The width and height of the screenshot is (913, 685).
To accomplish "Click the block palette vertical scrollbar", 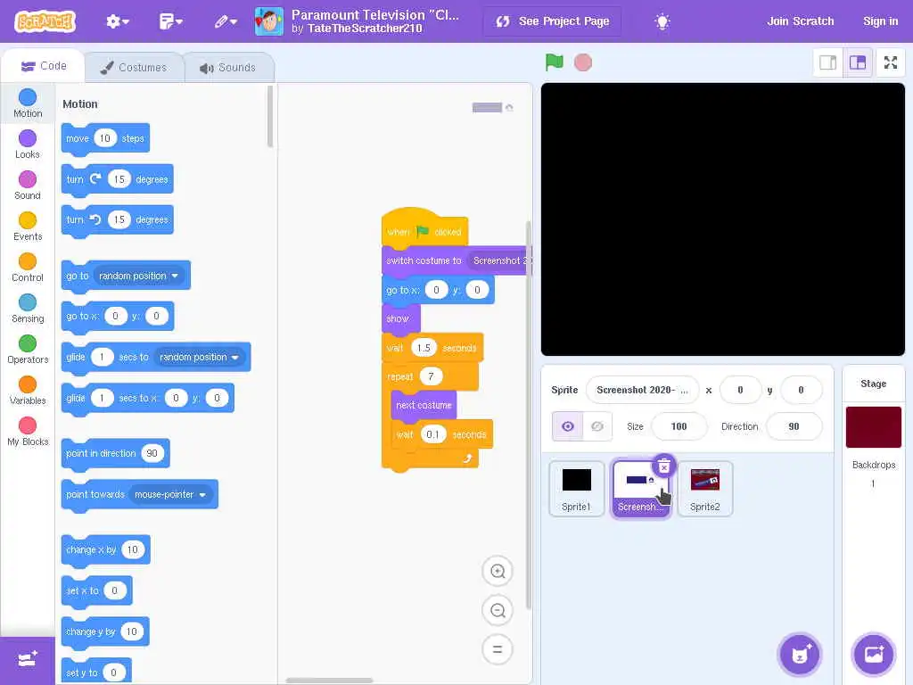I will (270, 117).
